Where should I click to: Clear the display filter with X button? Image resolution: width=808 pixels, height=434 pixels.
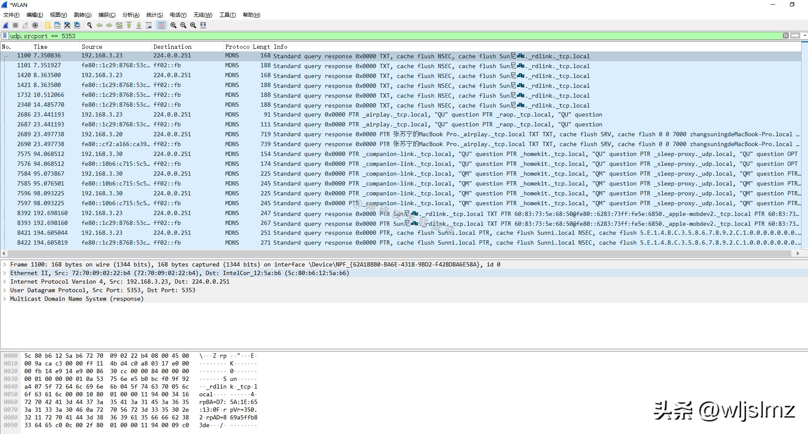pos(786,36)
